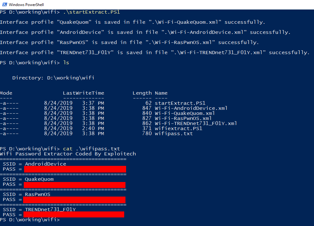The height and width of the screenshot is (226, 314).
Task: Click the red redaction bar under AndroidDevice
Action: [x=75, y=169]
